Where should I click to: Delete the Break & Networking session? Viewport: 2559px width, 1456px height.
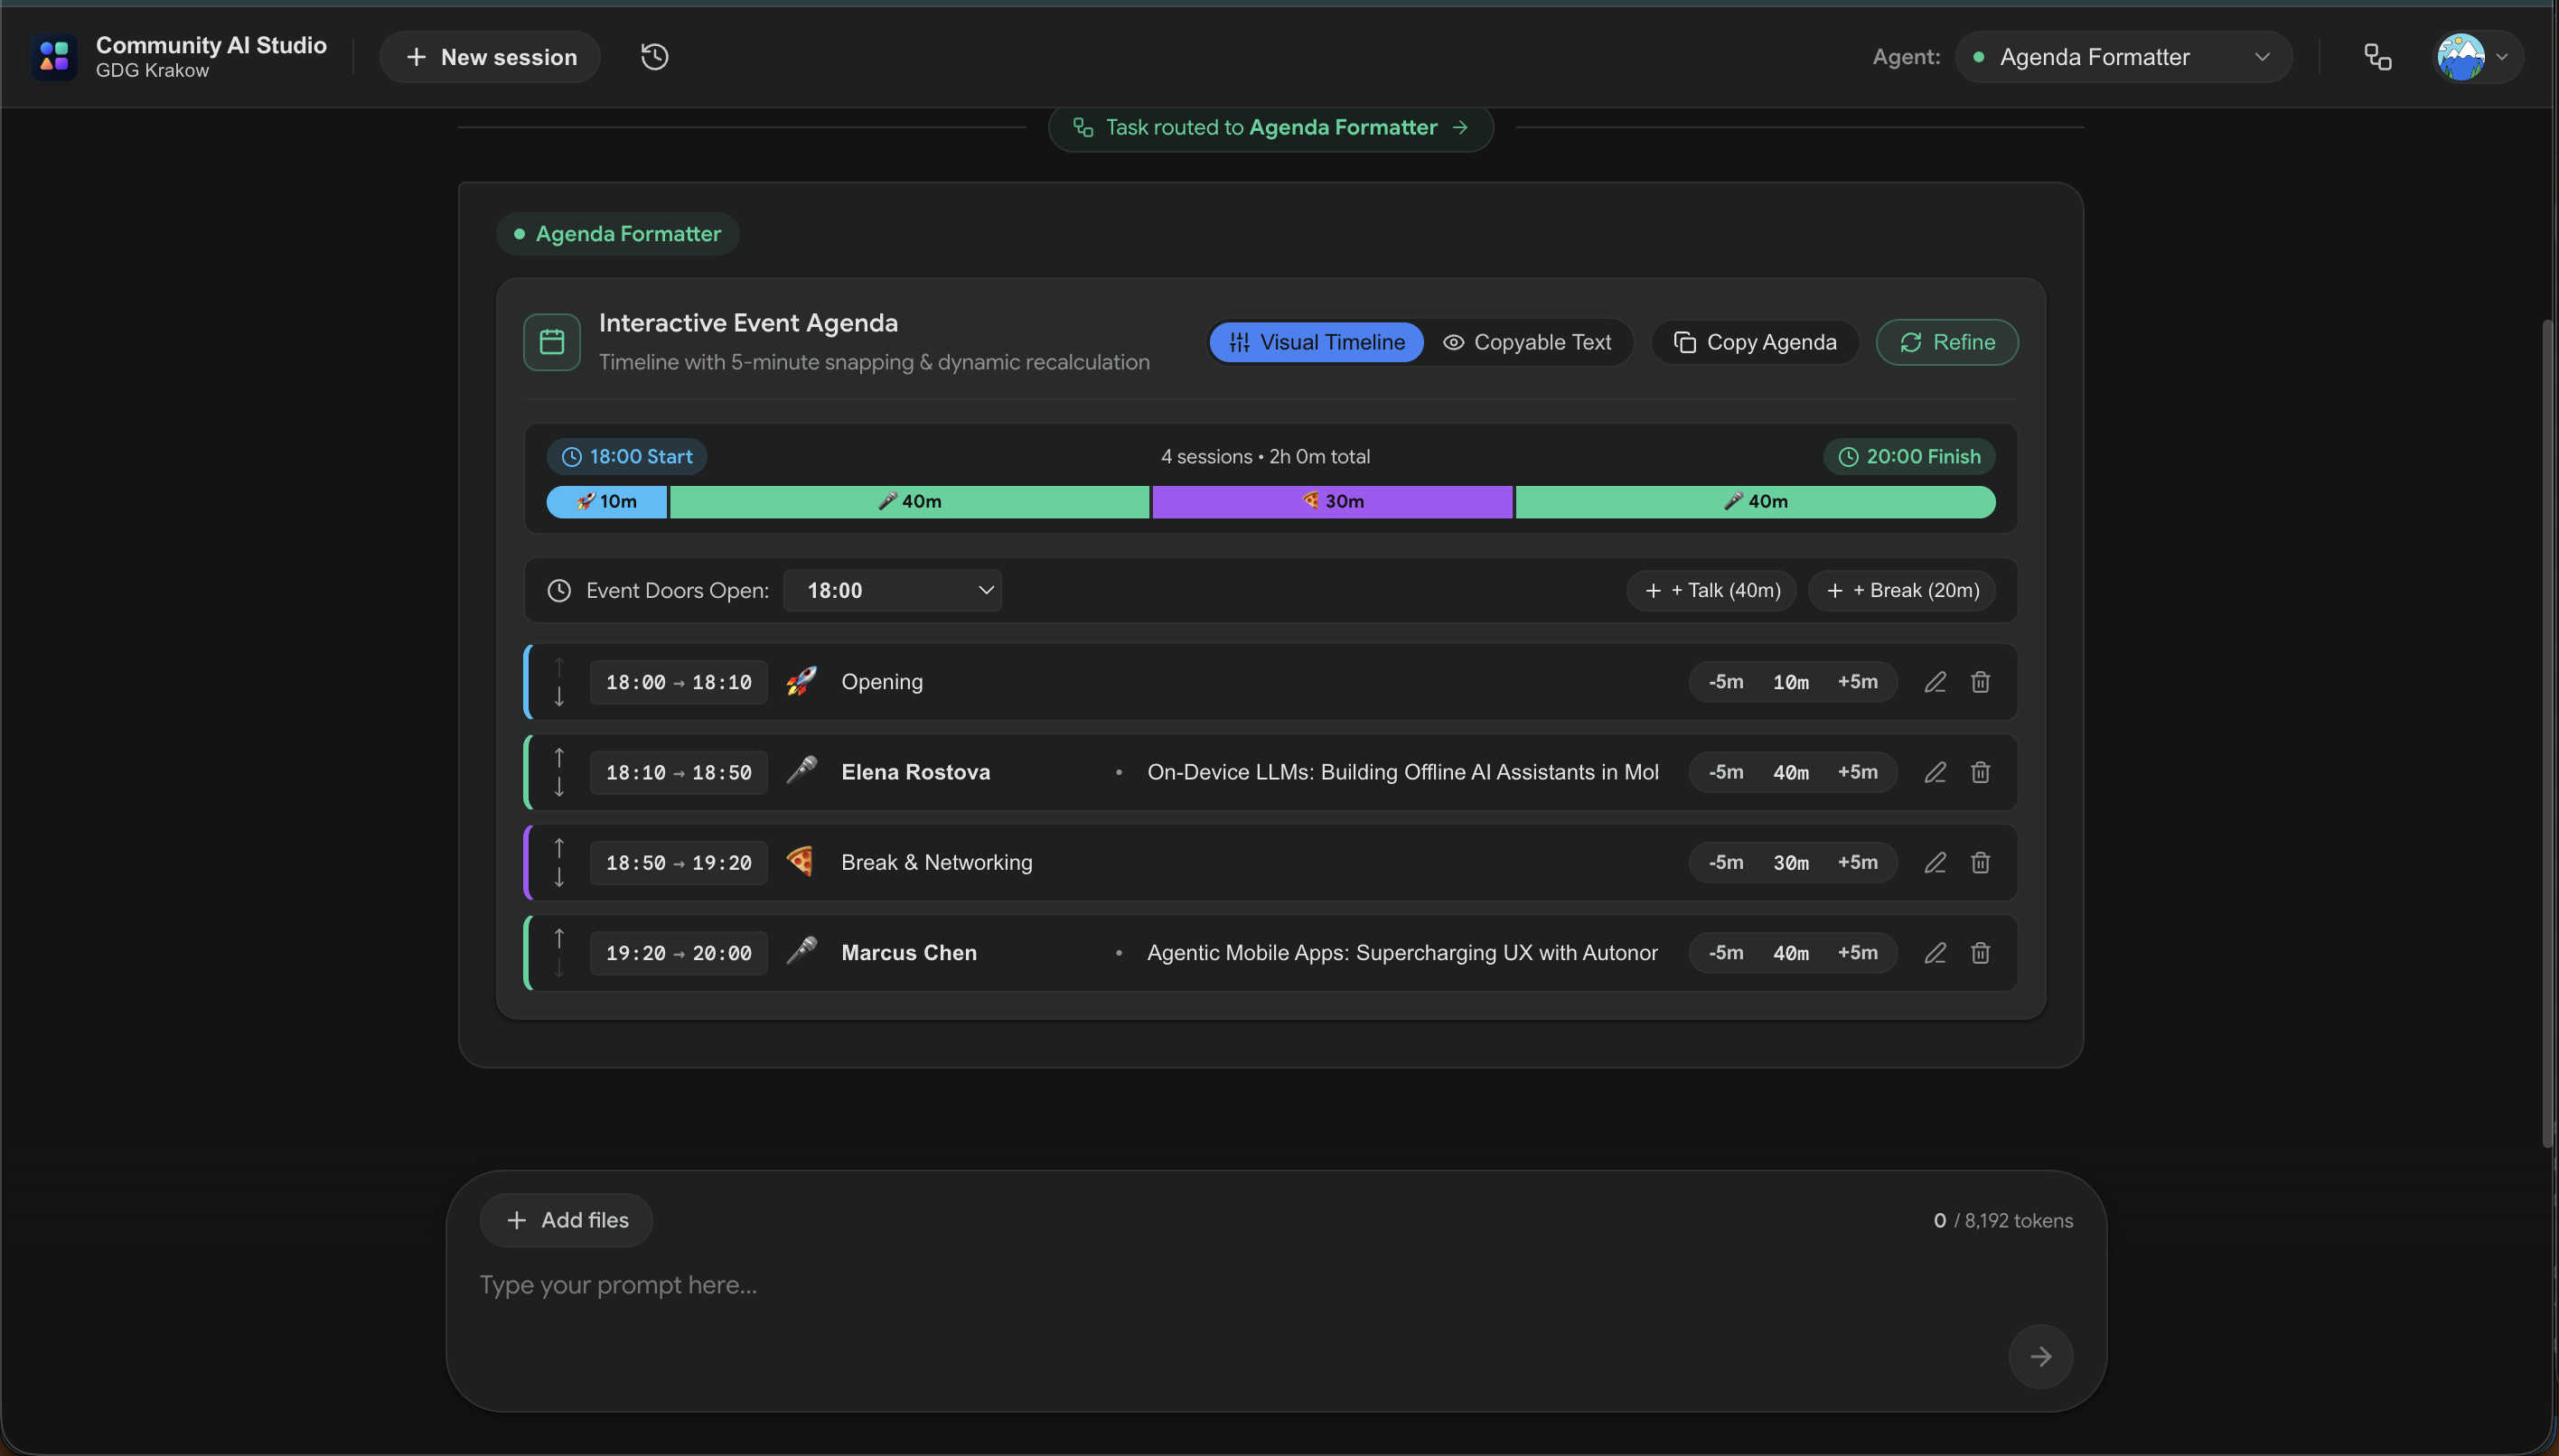tap(1980, 862)
